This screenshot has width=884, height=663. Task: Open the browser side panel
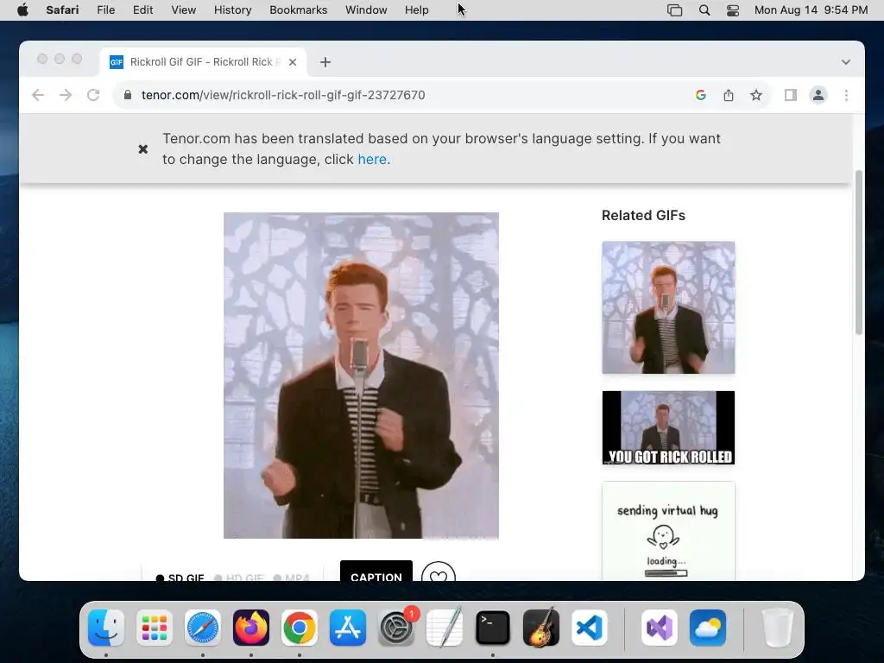(791, 95)
